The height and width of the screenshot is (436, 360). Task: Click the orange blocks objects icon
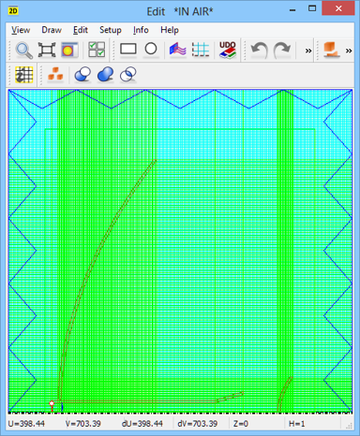(x=55, y=75)
